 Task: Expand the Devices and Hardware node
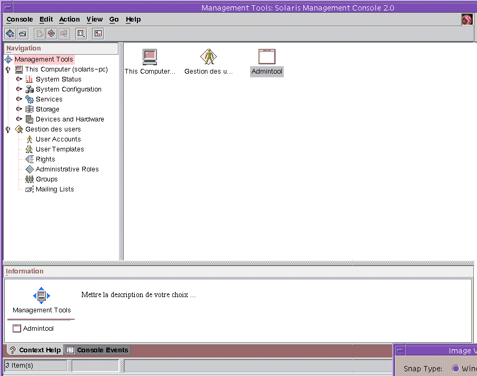(x=19, y=119)
